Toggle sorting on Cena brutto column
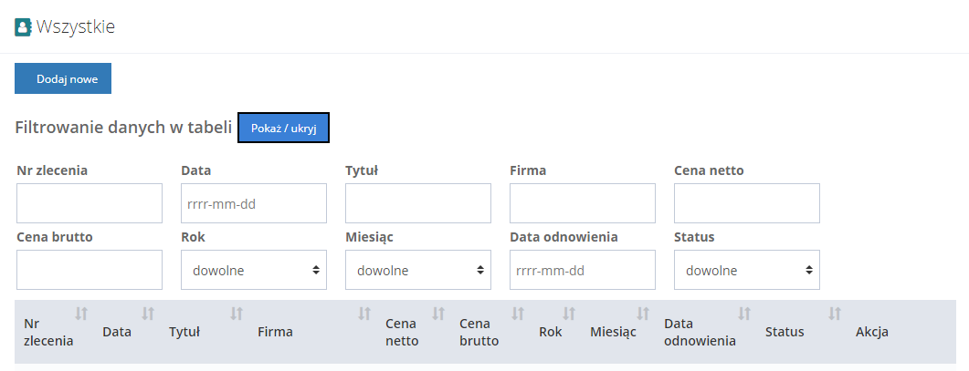969x371 pixels. (x=518, y=314)
